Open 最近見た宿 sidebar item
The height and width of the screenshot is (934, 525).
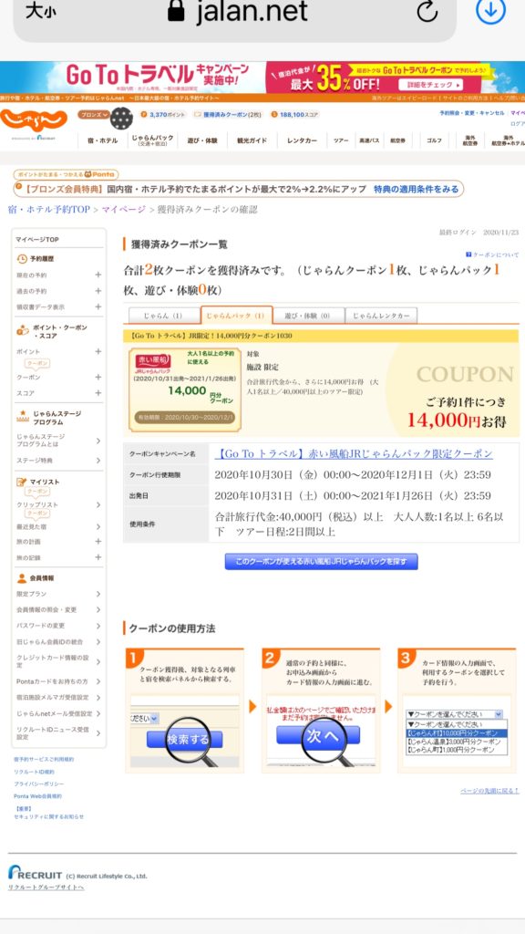coord(58,526)
